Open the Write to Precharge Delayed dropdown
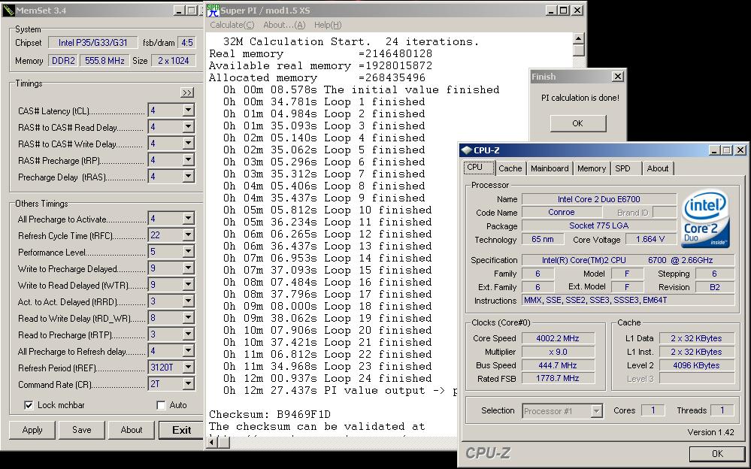The height and width of the screenshot is (469, 751). point(188,268)
